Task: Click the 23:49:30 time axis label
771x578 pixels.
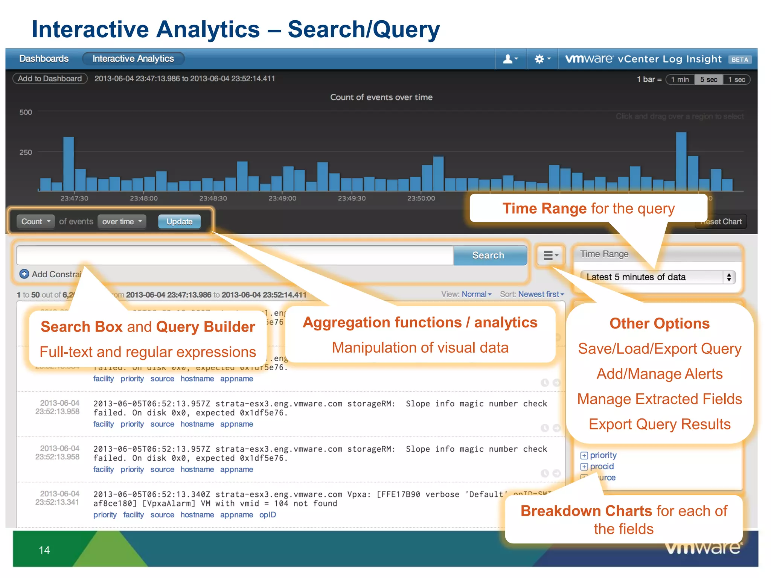Action: click(352, 198)
